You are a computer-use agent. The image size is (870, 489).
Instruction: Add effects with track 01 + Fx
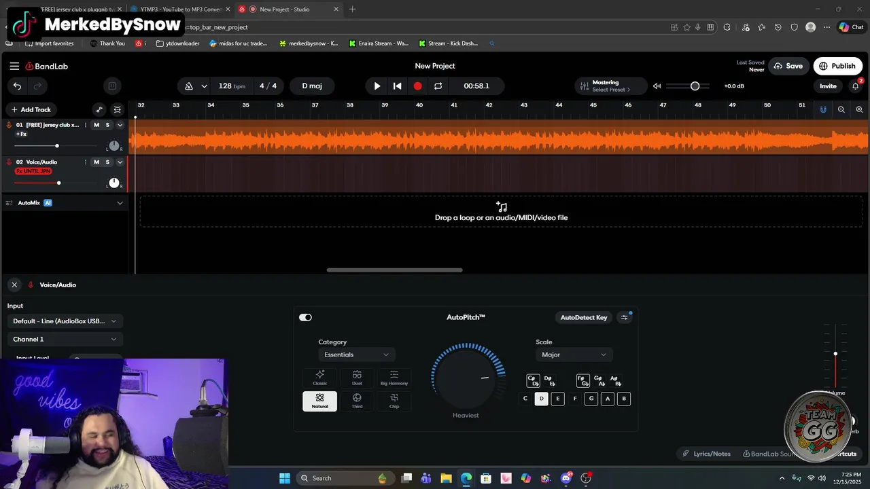[21, 134]
